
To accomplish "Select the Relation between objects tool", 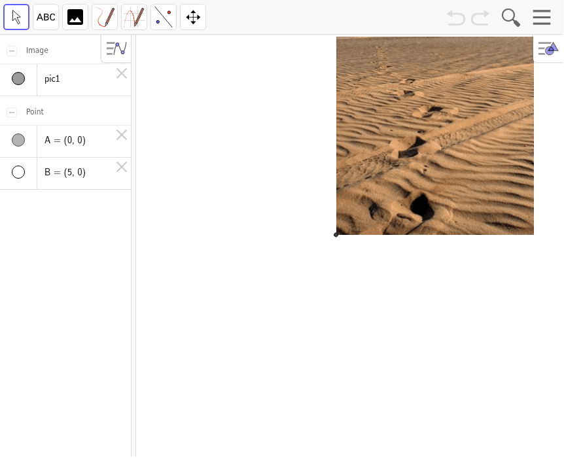I will tap(164, 17).
